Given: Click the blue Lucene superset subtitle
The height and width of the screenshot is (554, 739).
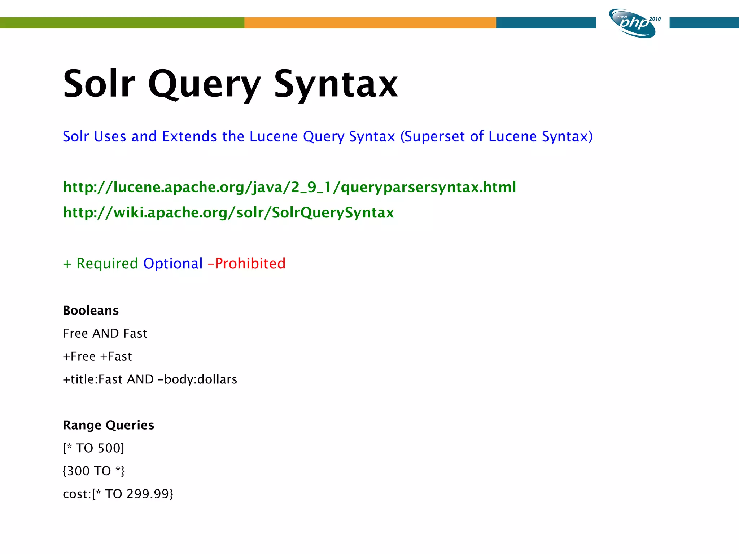Looking at the screenshot, I should (327, 136).
